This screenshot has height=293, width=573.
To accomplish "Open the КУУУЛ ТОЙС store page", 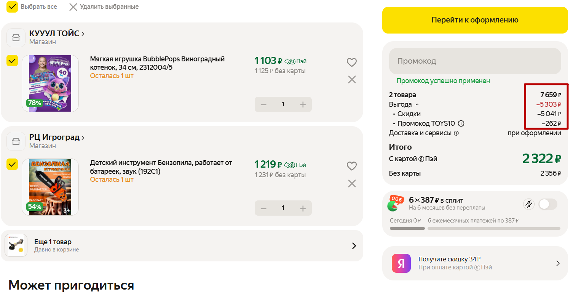I will tap(57, 34).
